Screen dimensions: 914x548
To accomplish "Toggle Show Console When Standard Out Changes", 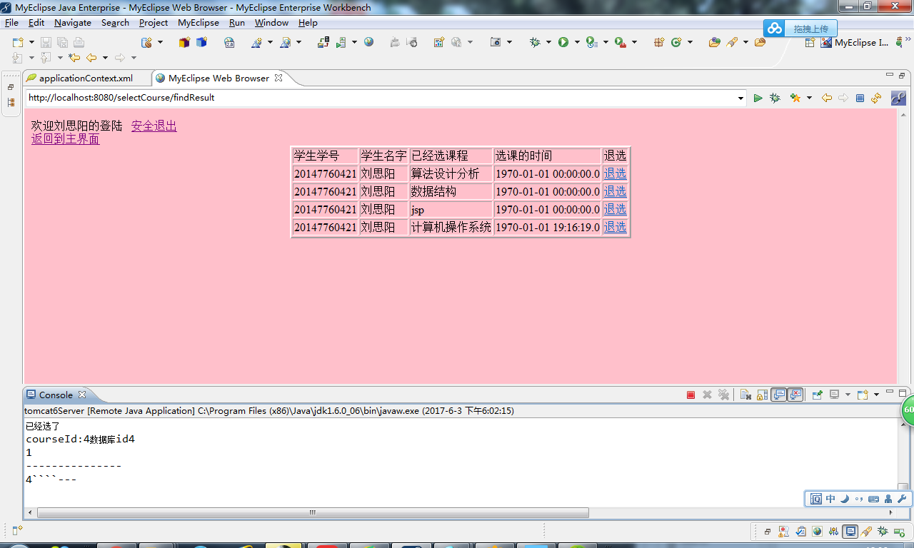I will point(778,395).
